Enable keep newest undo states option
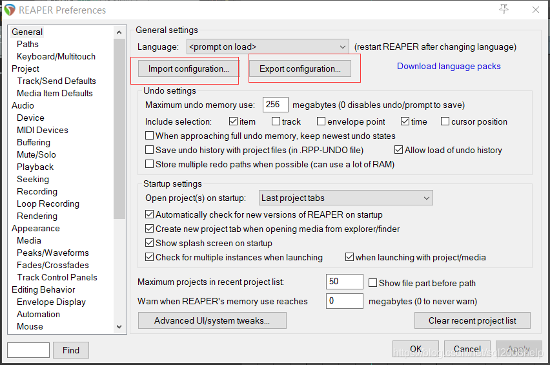Image resolution: width=550 pixels, height=365 pixels. [149, 136]
